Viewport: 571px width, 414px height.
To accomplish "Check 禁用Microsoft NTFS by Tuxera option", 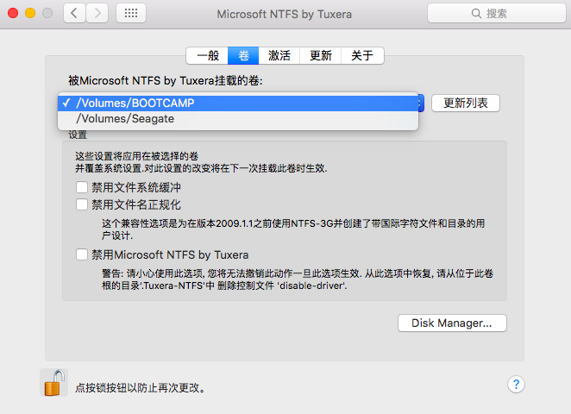I will click(82, 254).
